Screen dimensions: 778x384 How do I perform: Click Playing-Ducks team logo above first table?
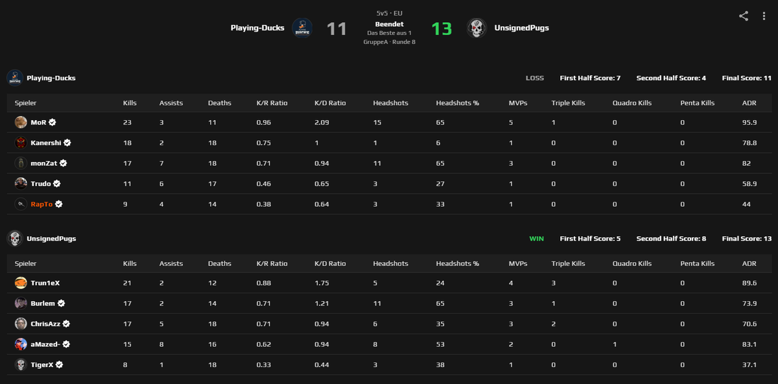pyautogui.click(x=15, y=78)
